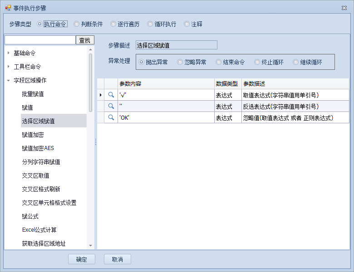Click the window icon in the title bar
Image resolution: width=354 pixels, height=272 pixels.
[8, 8]
